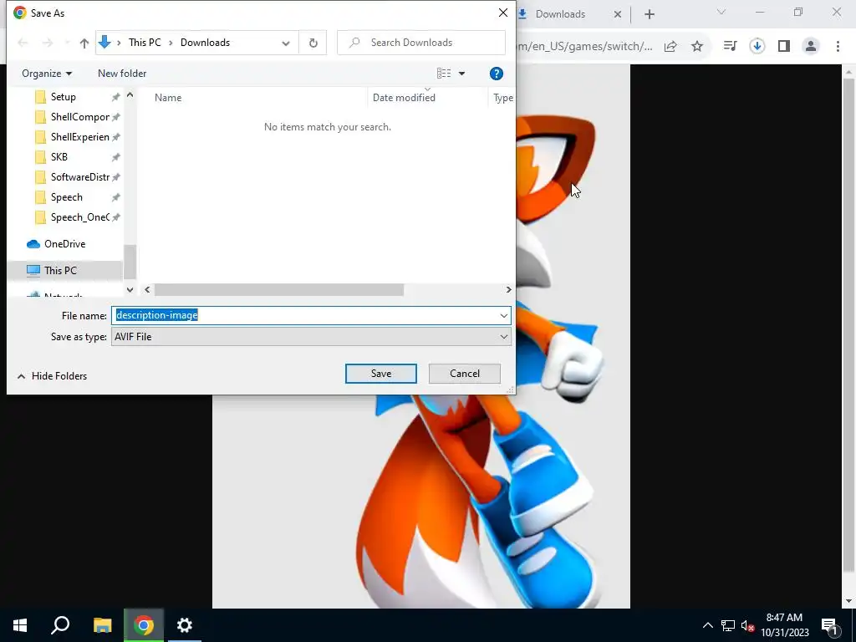Click the change view layout icon
The height and width of the screenshot is (642, 856).
tap(444, 74)
